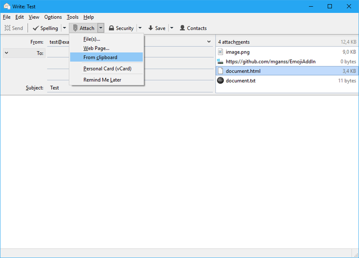The image size is (359, 258).
Task: Click the Attach button label
Action: pyautogui.click(x=87, y=28)
